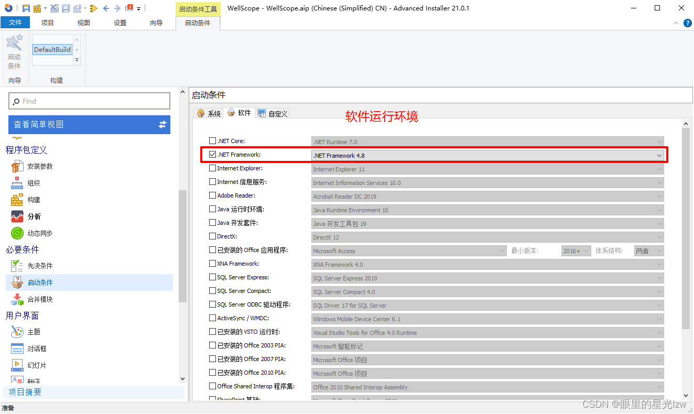Viewport: 694px width, 414px height.
Task: Open the Internet Explorer 11 dropdown
Action: click(487, 169)
